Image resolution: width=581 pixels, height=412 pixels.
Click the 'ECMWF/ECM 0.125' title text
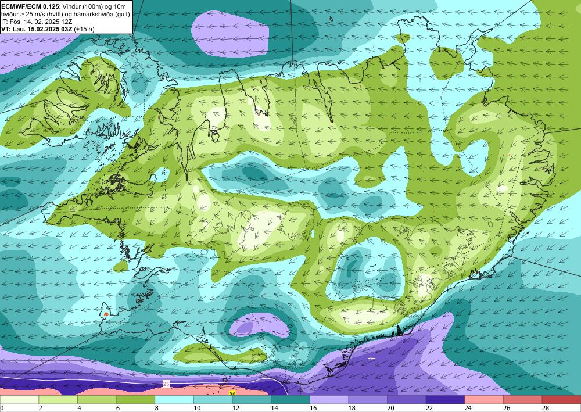tap(29, 6)
